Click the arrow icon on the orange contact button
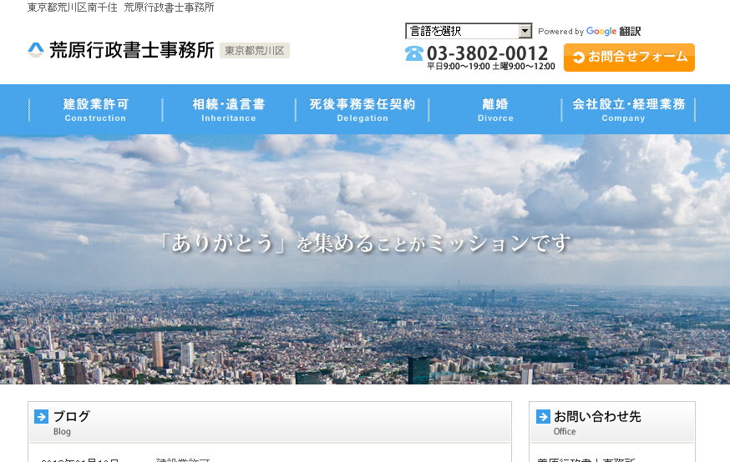The image size is (730, 462). [578, 58]
